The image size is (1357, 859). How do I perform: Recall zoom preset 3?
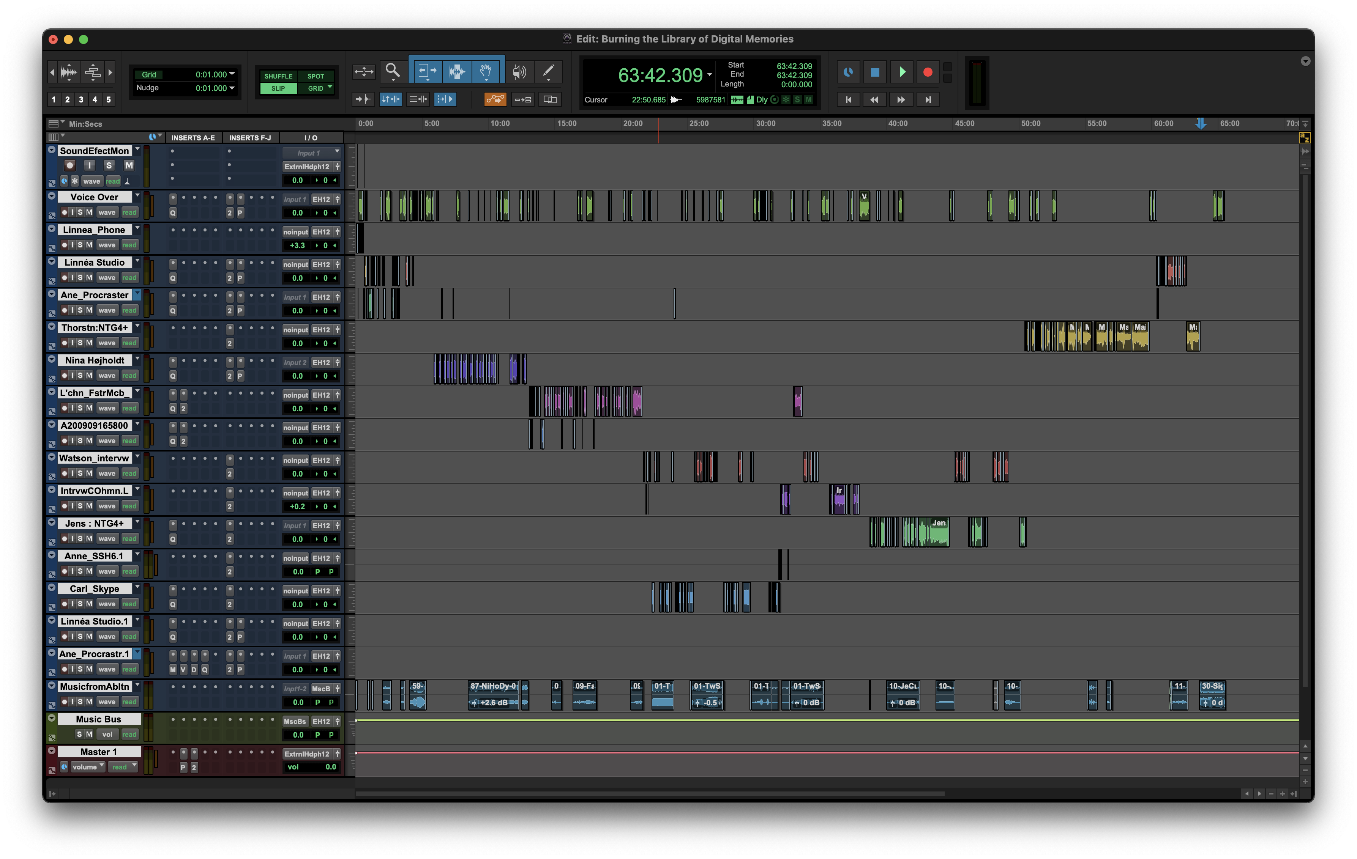coord(80,100)
